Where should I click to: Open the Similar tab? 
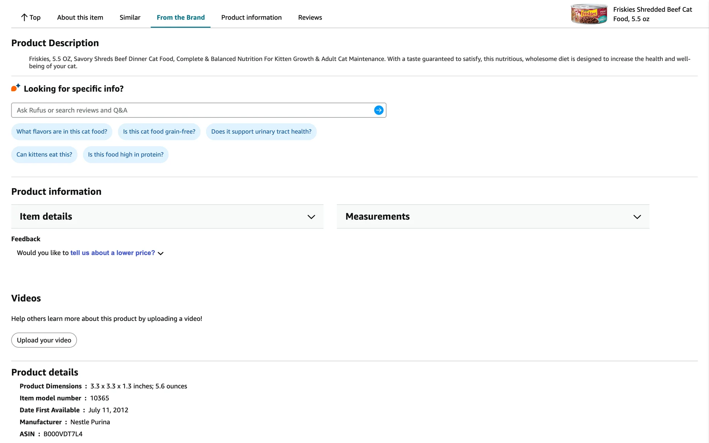click(x=130, y=17)
